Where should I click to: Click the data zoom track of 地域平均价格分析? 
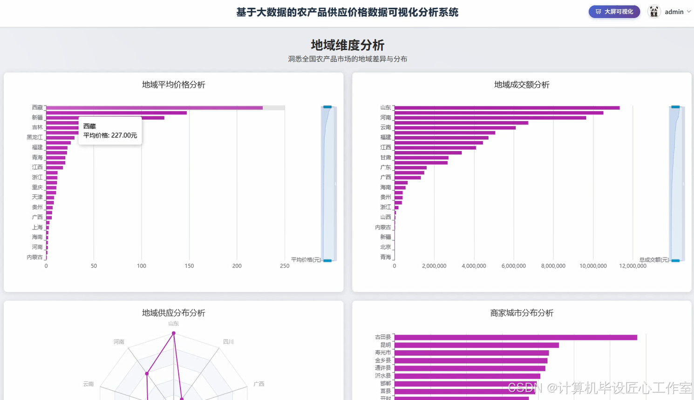(328, 184)
